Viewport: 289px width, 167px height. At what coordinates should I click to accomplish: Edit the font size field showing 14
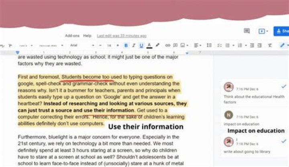(109, 45)
